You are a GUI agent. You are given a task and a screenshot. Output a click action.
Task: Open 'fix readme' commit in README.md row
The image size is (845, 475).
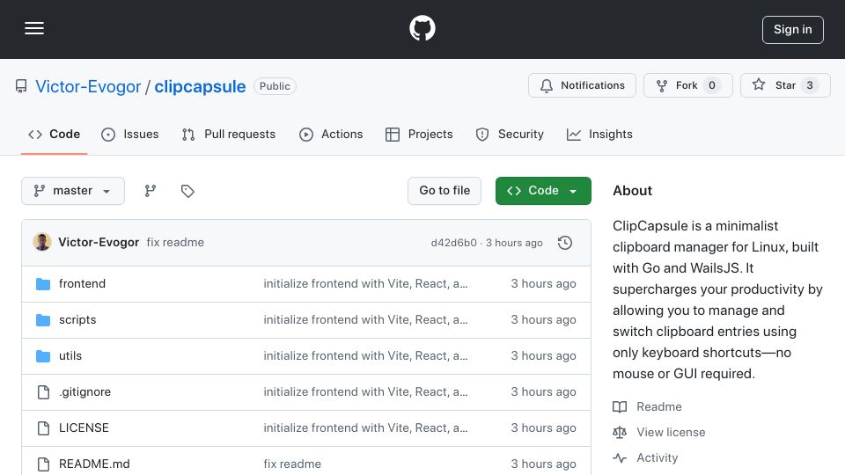(x=292, y=464)
